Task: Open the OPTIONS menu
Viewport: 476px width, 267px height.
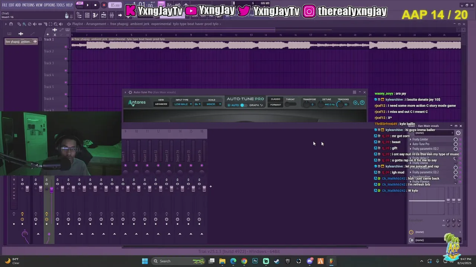Action: point(49,5)
